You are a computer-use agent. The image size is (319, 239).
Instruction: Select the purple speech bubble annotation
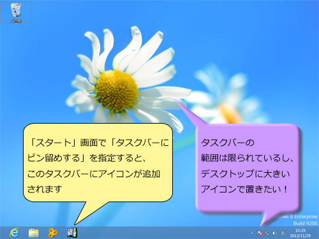[x=248, y=168]
